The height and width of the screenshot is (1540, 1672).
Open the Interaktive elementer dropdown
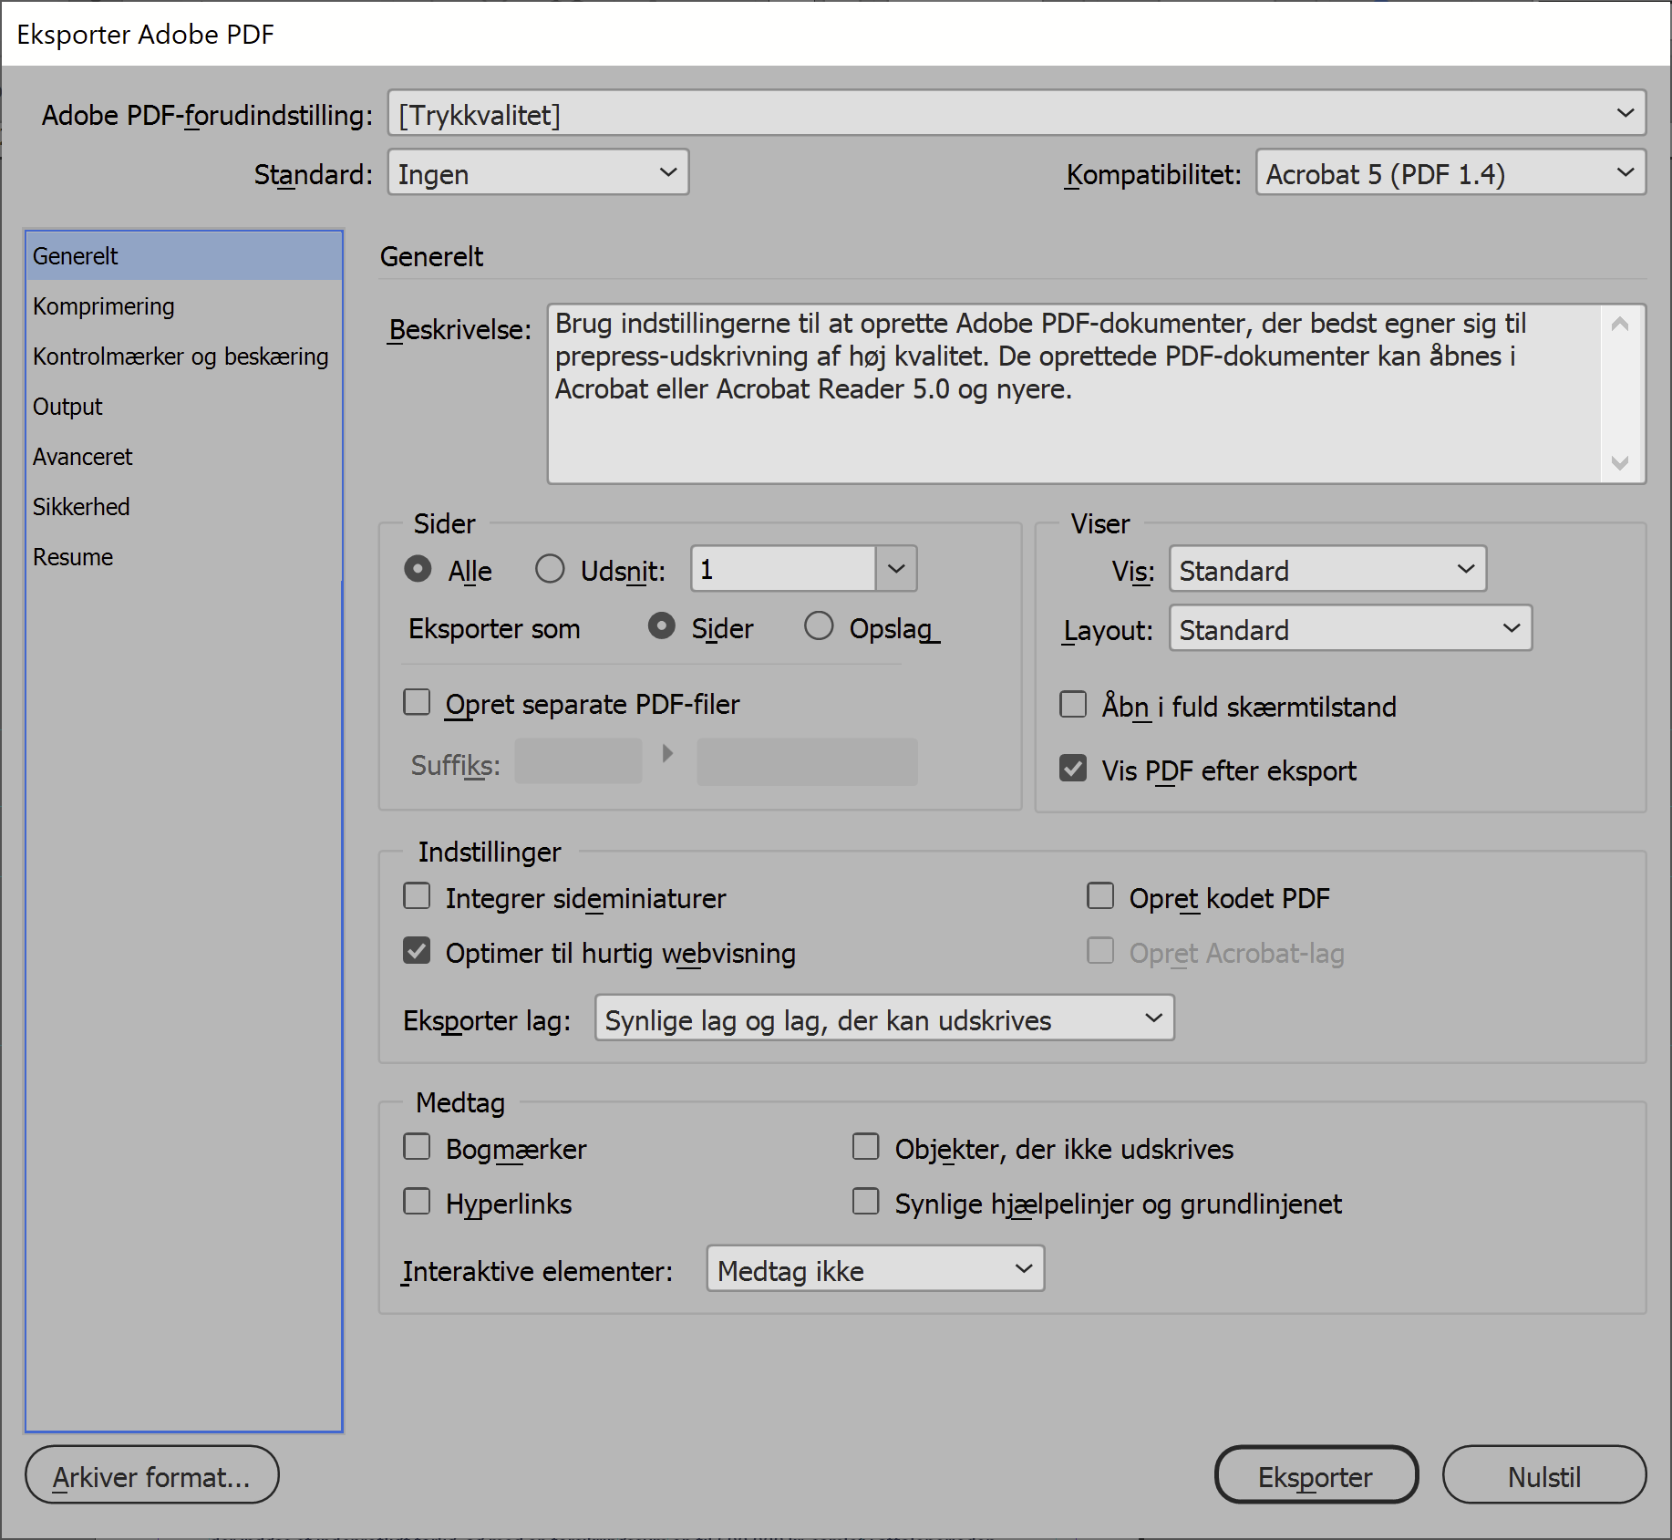coord(873,1269)
